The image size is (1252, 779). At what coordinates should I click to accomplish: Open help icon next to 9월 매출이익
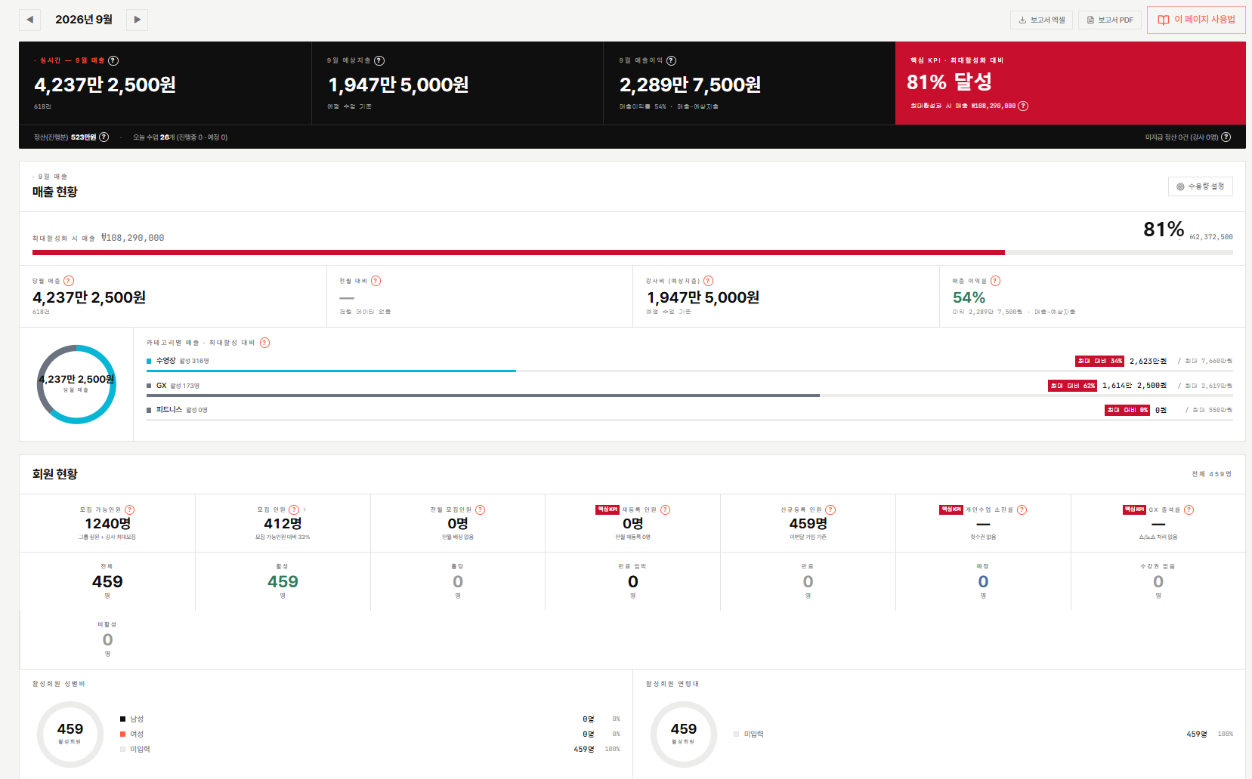click(671, 60)
